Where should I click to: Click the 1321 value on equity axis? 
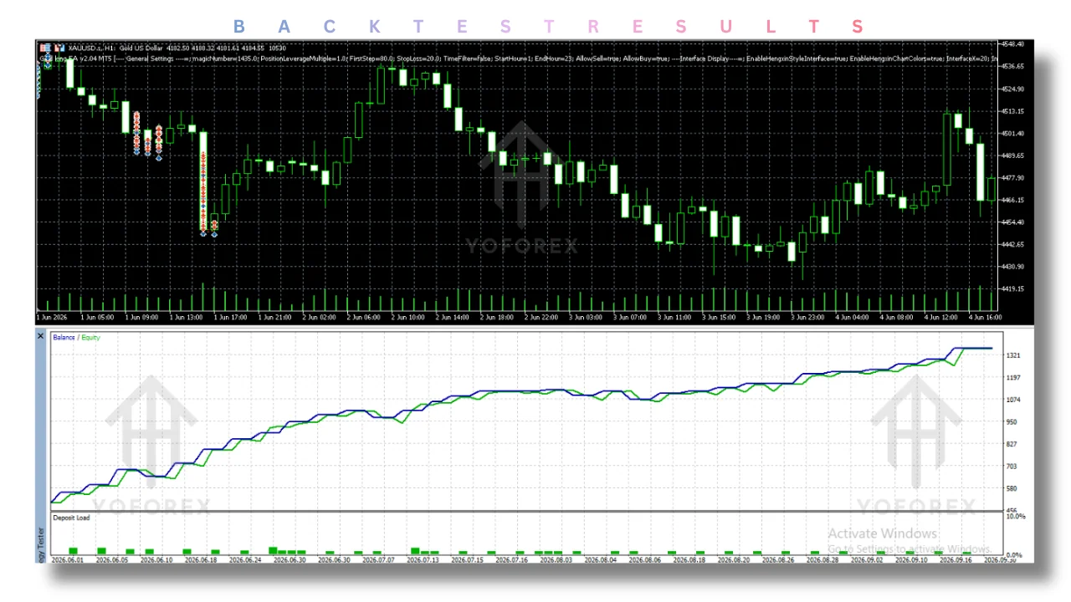(1013, 355)
